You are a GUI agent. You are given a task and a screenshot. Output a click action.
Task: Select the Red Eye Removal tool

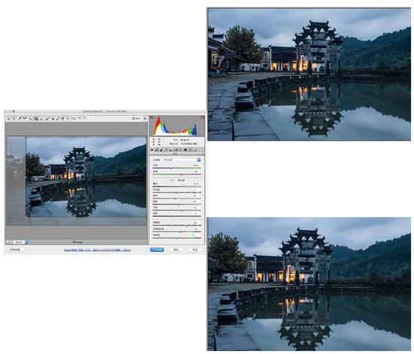[53, 119]
